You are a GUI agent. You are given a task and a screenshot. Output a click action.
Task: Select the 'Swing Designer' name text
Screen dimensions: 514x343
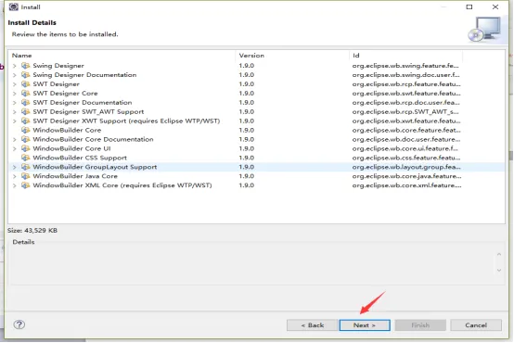pos(58,66)
